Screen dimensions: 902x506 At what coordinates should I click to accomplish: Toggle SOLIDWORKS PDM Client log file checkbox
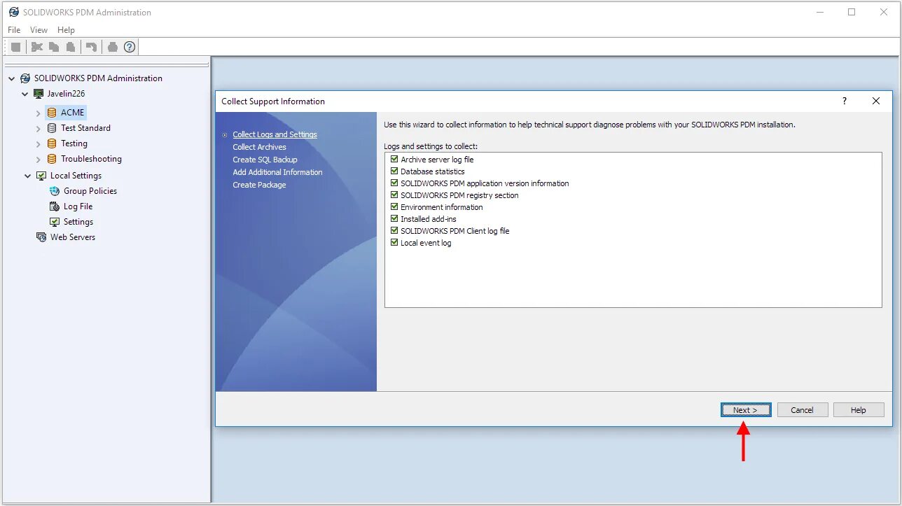click(x=394, y=231)
